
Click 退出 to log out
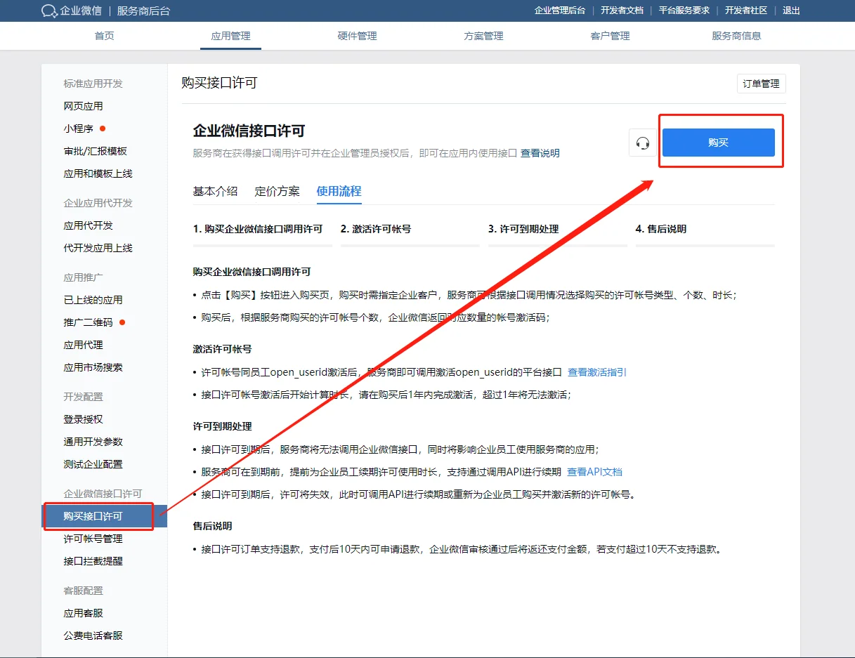[x=791, y=11]
